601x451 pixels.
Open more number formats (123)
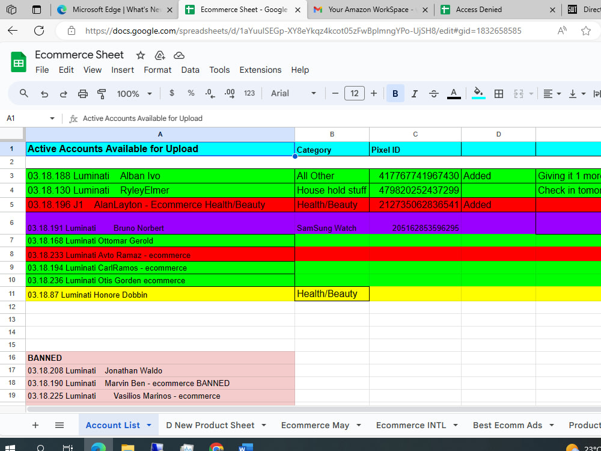[249, 93]
